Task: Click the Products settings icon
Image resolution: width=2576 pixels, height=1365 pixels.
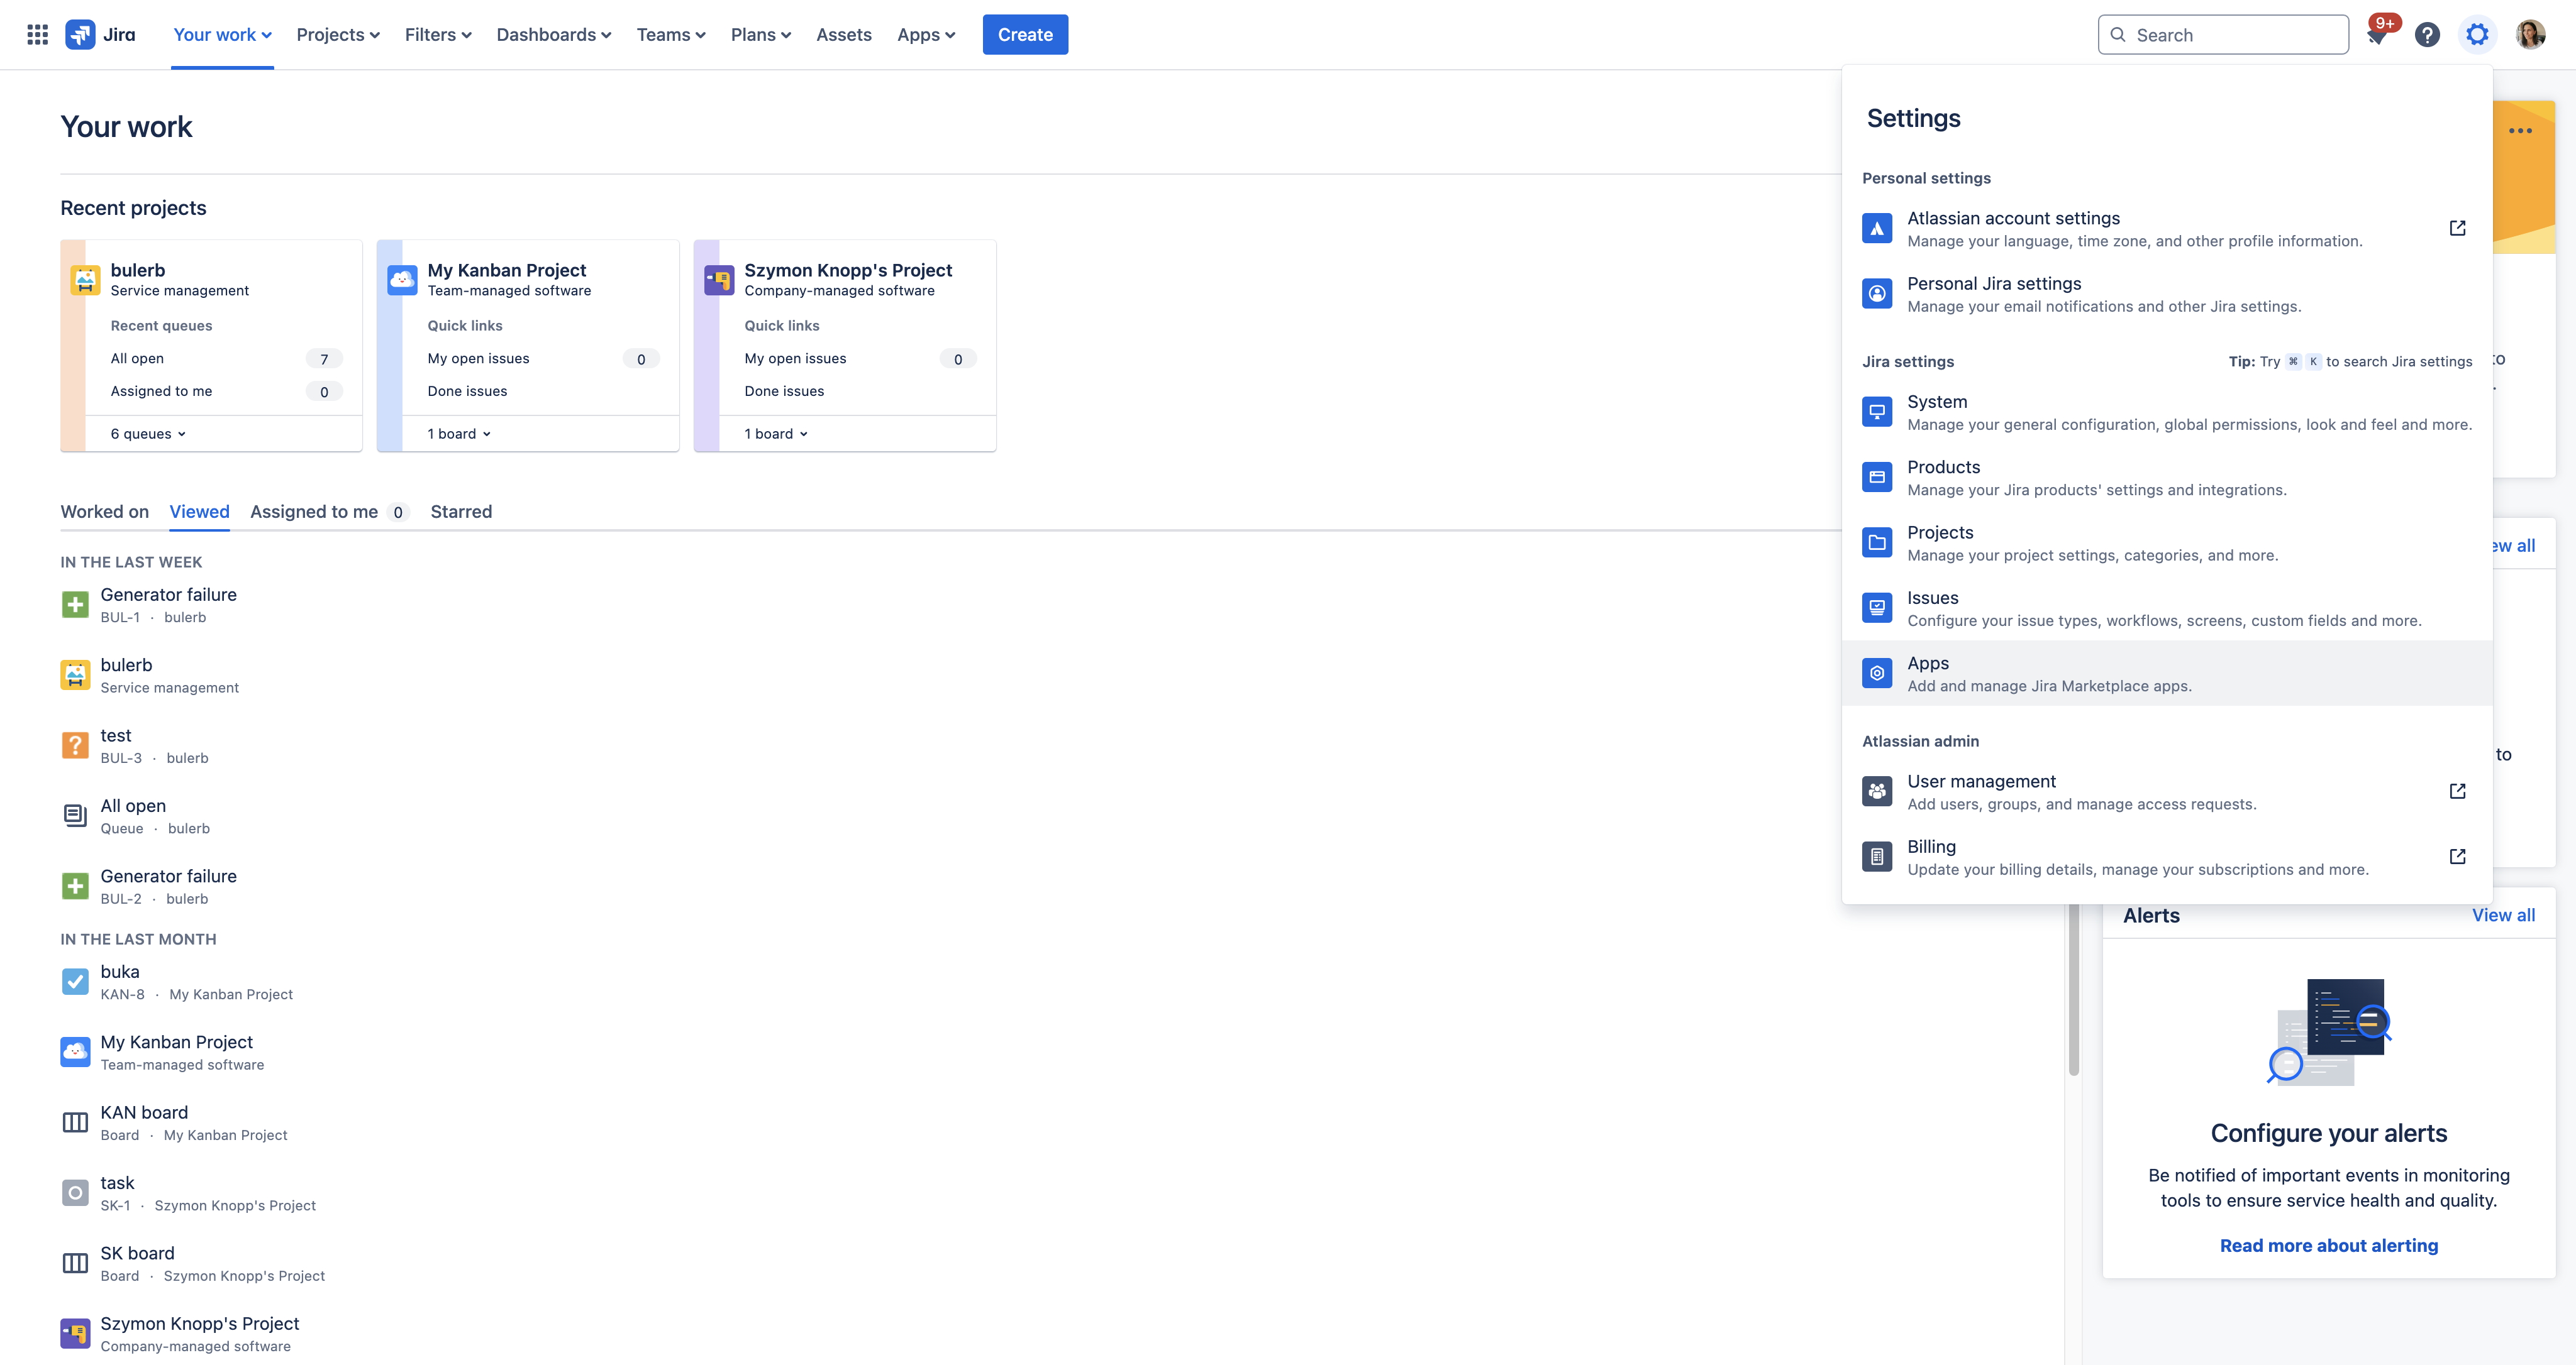Action: point(1877,478)
